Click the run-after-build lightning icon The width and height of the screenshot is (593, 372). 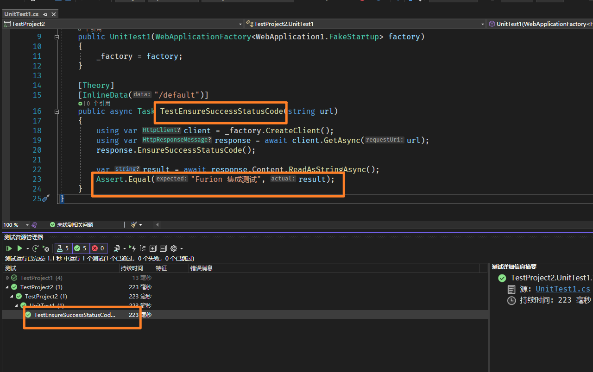132,248
